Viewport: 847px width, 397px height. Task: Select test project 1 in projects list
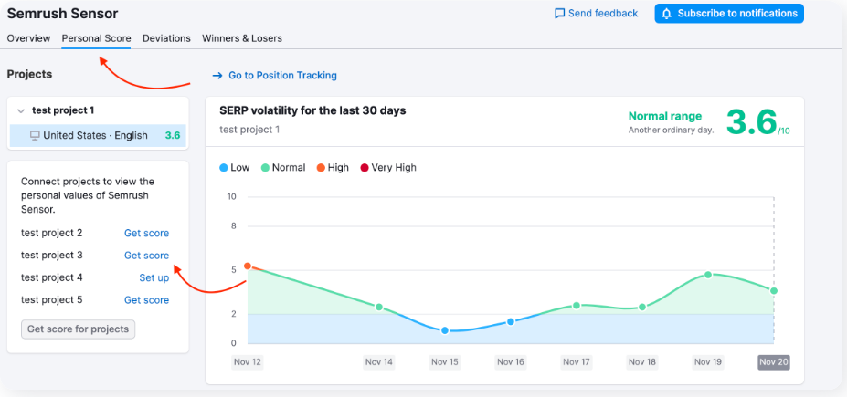pyautogui.click(x=63, y=110)
